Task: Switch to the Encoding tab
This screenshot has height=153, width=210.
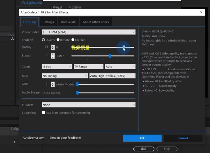Action: [x=29, y=22]
